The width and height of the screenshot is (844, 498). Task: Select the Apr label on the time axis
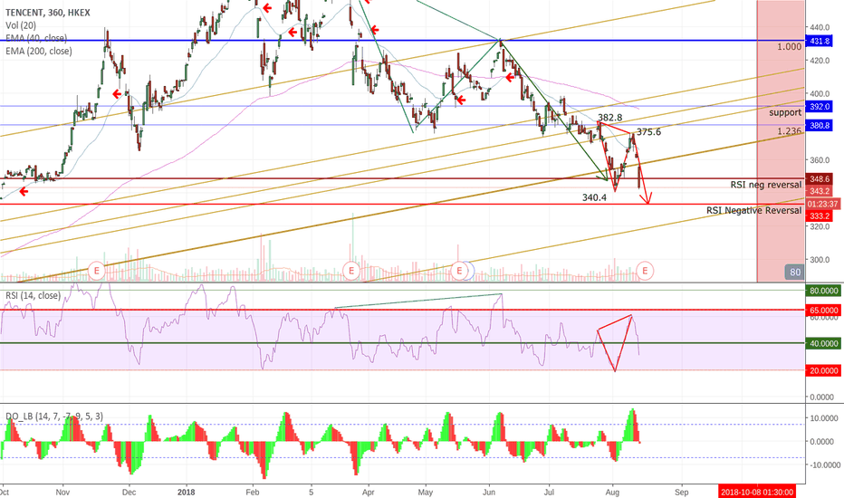pyautogui.click(x=369, y=492)
